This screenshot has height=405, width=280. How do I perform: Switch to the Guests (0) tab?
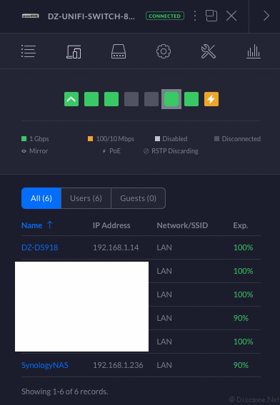(x=138, y=198)
